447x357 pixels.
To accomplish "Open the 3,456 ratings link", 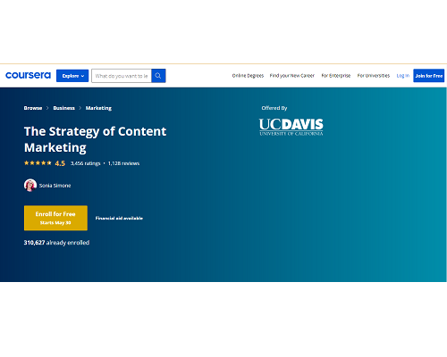I will click(86, 163).
